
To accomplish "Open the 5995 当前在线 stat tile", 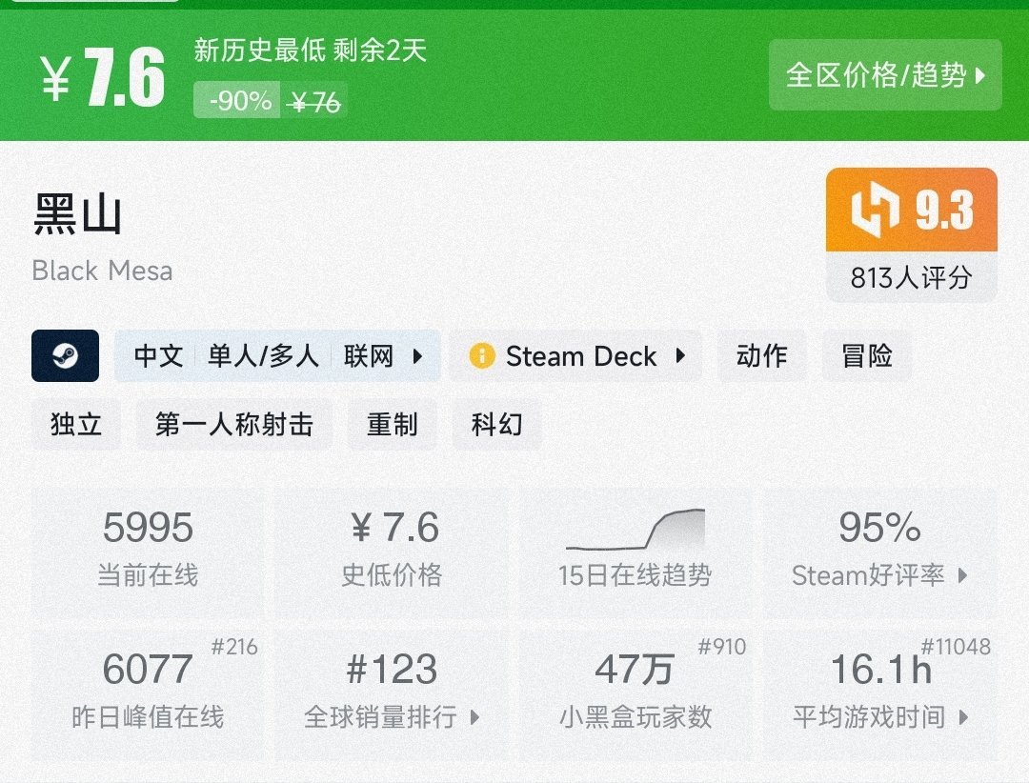I will [148, 552].
